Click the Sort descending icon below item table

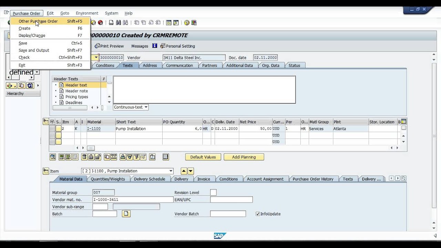coord(130,157)
